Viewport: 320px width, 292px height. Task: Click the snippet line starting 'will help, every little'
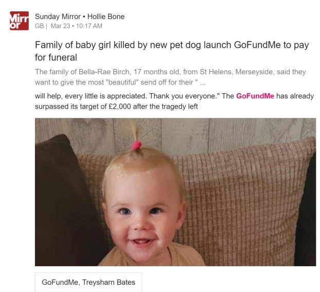(x=174, y=96)
